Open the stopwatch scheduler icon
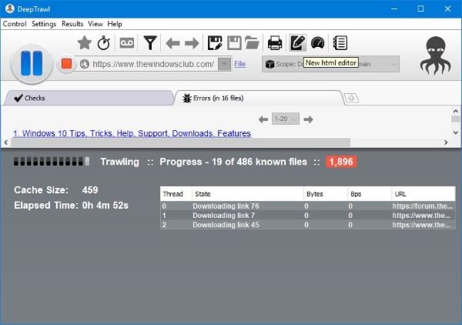Image resolution: width=462 pixels, height=325 pixels. click(103, 43)
